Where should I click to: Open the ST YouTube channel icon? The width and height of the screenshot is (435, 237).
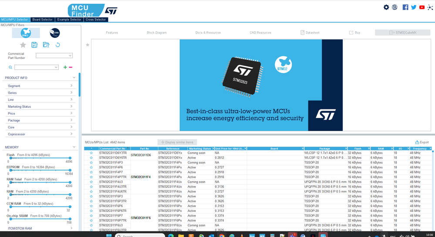(422, 7)
